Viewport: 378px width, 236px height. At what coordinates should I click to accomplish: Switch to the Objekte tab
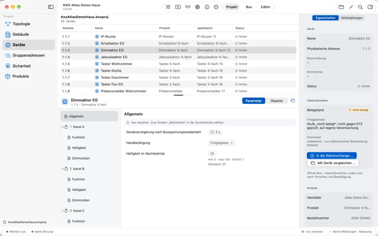point(276,101)
